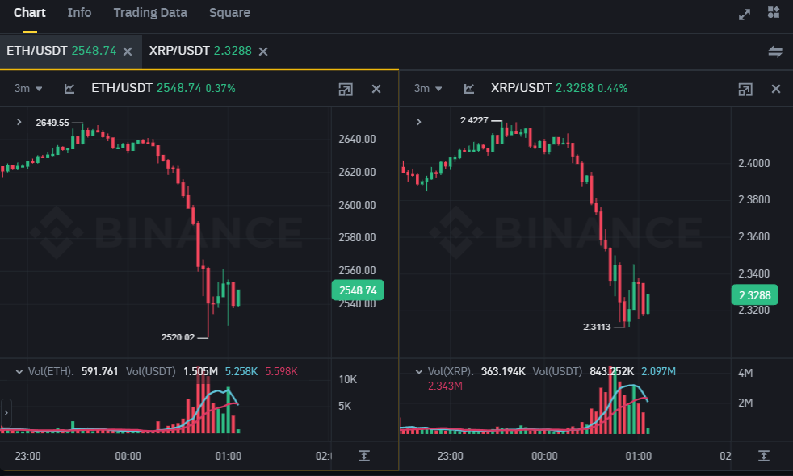Screen dimensions: 793x476
Task: Collapse the Vol(ETH) indicator chevron
Action: 19,371
